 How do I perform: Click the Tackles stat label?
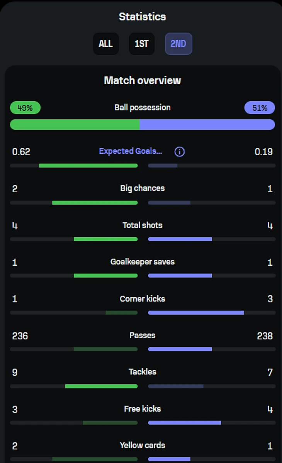pyautogui.click(x=142, y=372)
